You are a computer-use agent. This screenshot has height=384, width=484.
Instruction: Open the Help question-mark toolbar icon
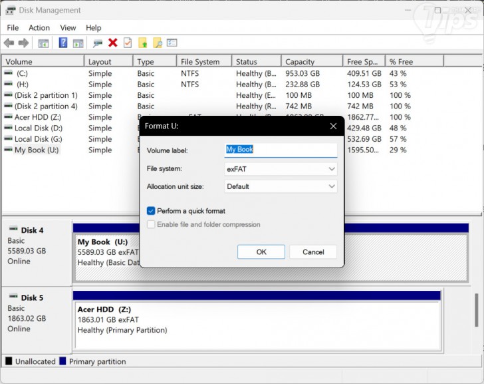(63, 43)
